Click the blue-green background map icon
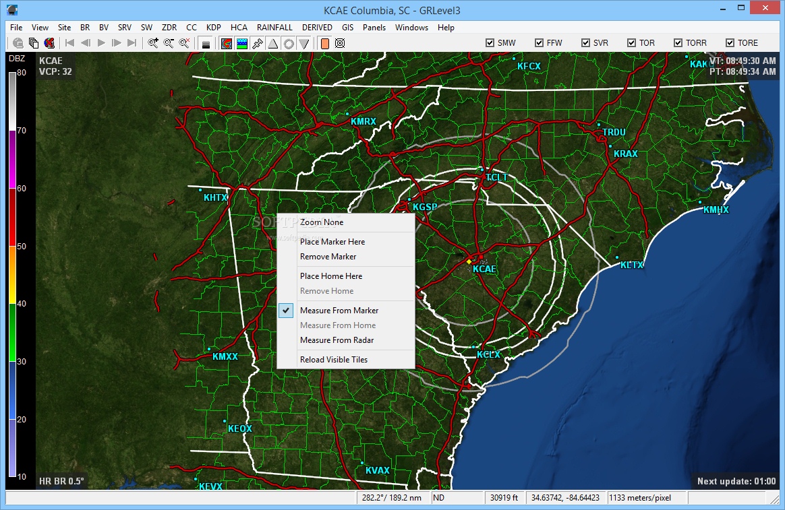 [x=242, y=43]
